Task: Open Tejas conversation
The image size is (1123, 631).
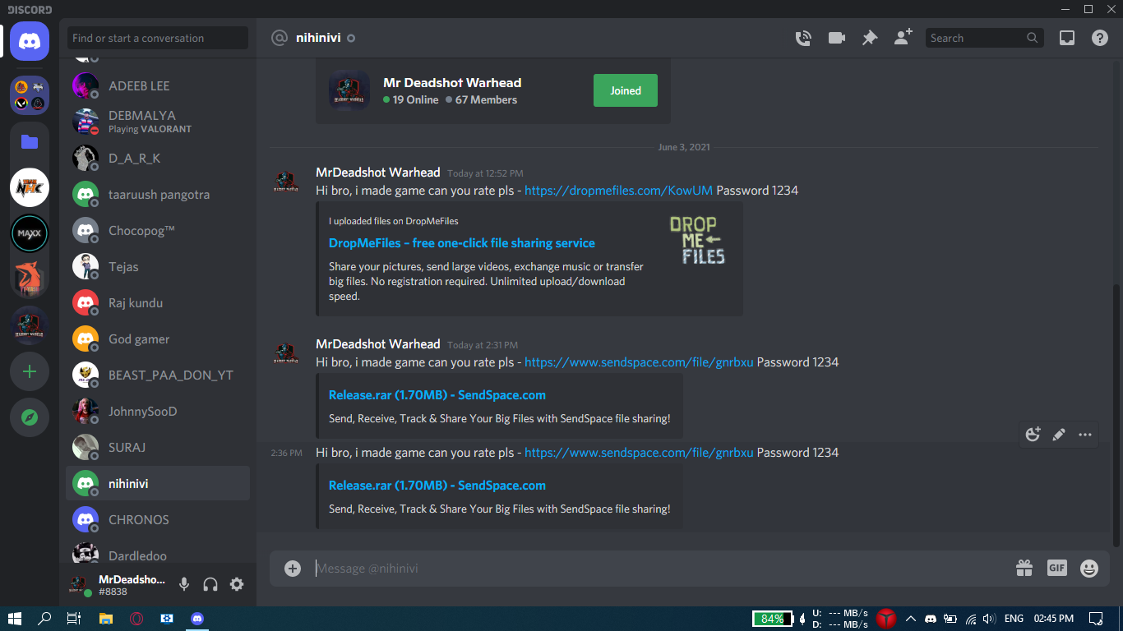Action: 158,267
